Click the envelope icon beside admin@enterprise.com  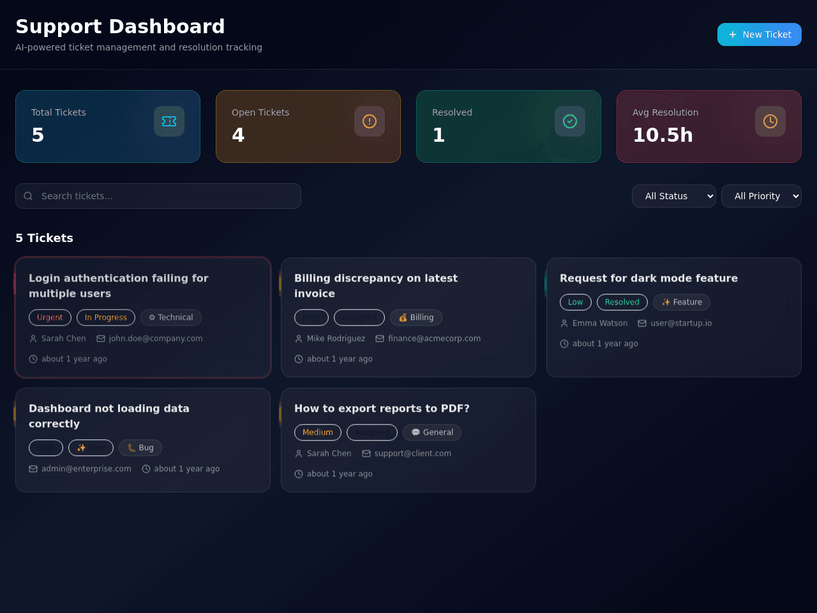33,469
